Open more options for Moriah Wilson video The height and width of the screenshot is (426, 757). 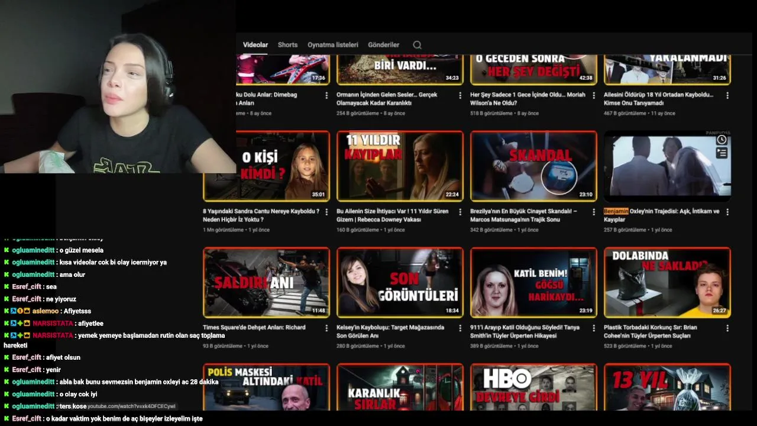pos(594,95)
